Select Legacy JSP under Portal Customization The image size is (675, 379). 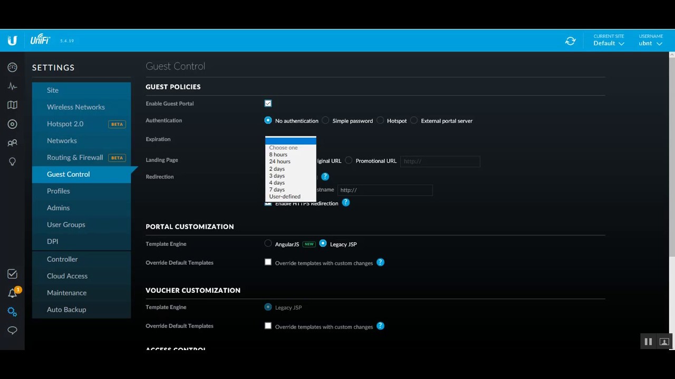coord(323,244)
